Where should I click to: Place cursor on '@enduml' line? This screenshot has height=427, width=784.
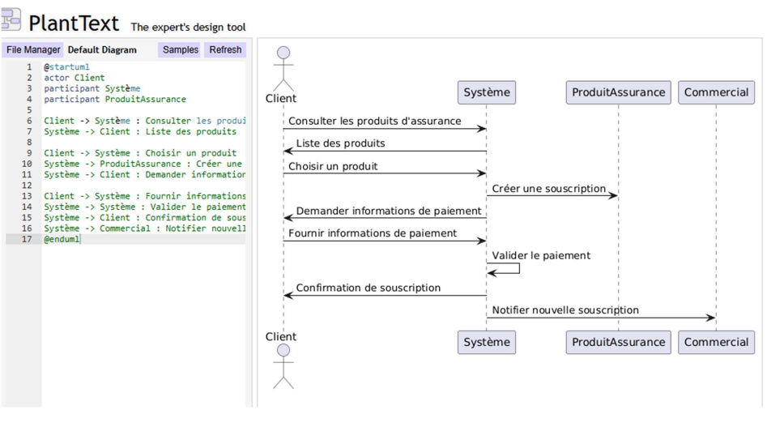pyautogui.click(x=62, y=239)
